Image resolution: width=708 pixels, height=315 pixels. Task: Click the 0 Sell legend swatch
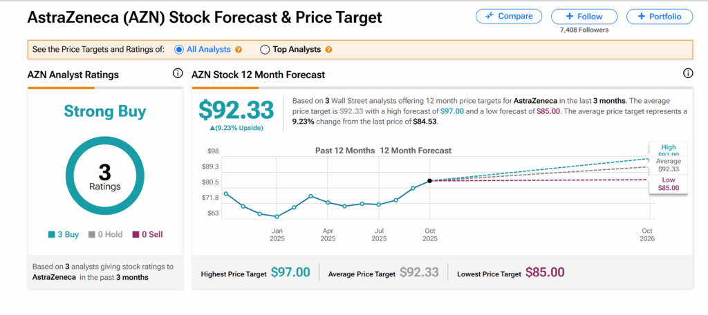[135, 235]
